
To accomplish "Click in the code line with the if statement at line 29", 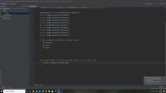I will pyautogui.click(x=55, y=63).
